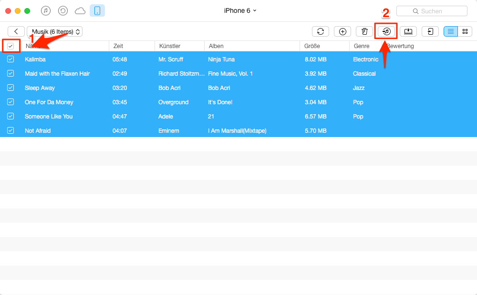Click the genre Electronic
Screen dimensions: 477x295
[366, 59]
